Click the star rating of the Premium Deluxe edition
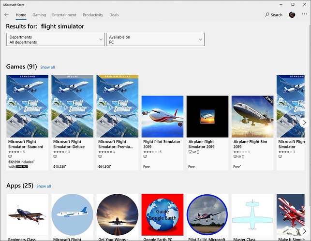Screen dimensions: 311x241 pyautogui.click(x=106, y=152)
